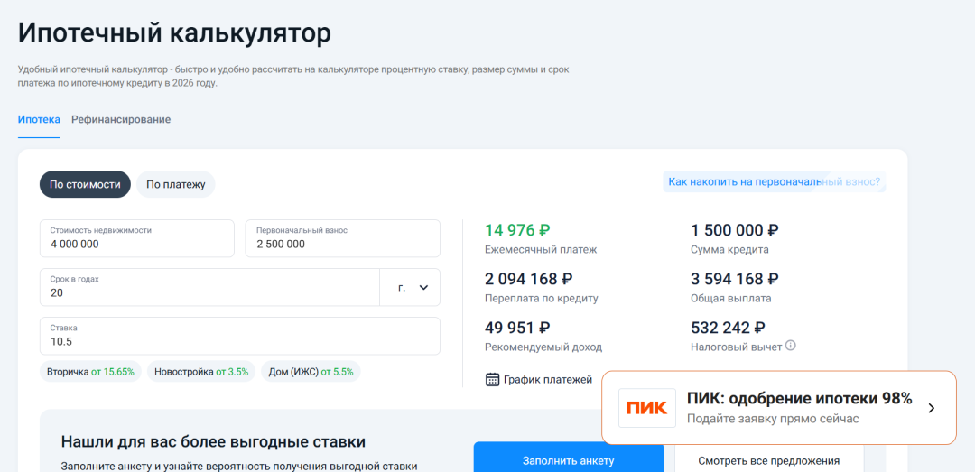Click "Нашли для вас более выгодные ставки" heading

point(213,442)
